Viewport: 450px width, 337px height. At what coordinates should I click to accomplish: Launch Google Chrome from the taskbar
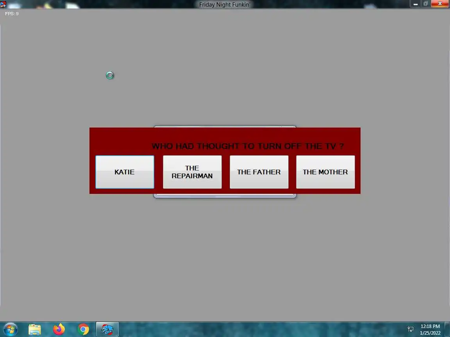pos(83,330)
